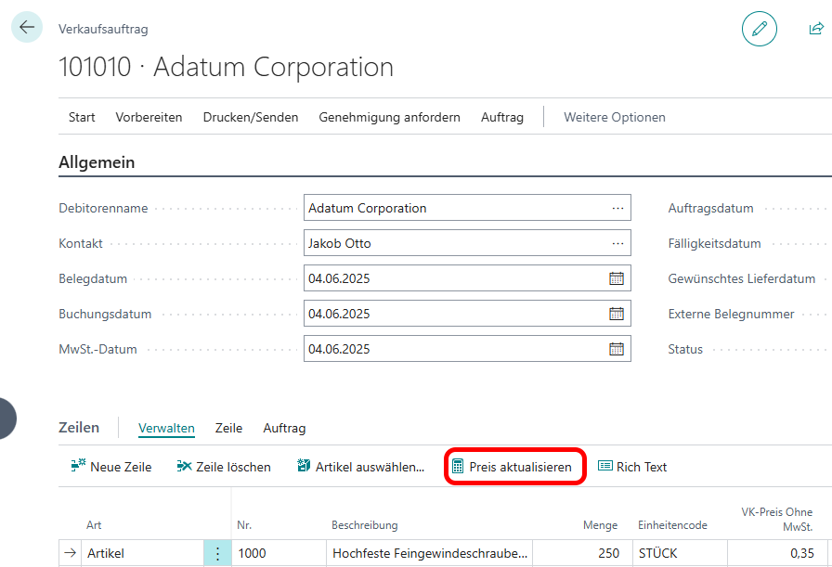Image resolution: width=832 pixels, height=567 pixels.
Task: Open the share icon
Action: pos(816,29)
